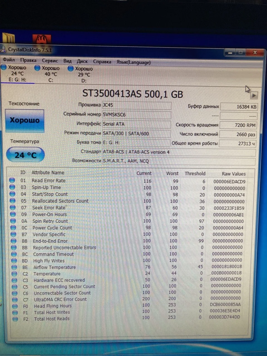The width and height of the screenshot is (267, 356).
Task: Click the transfer mode field SATA/300 | SATA/600
Action: (137, 133)
